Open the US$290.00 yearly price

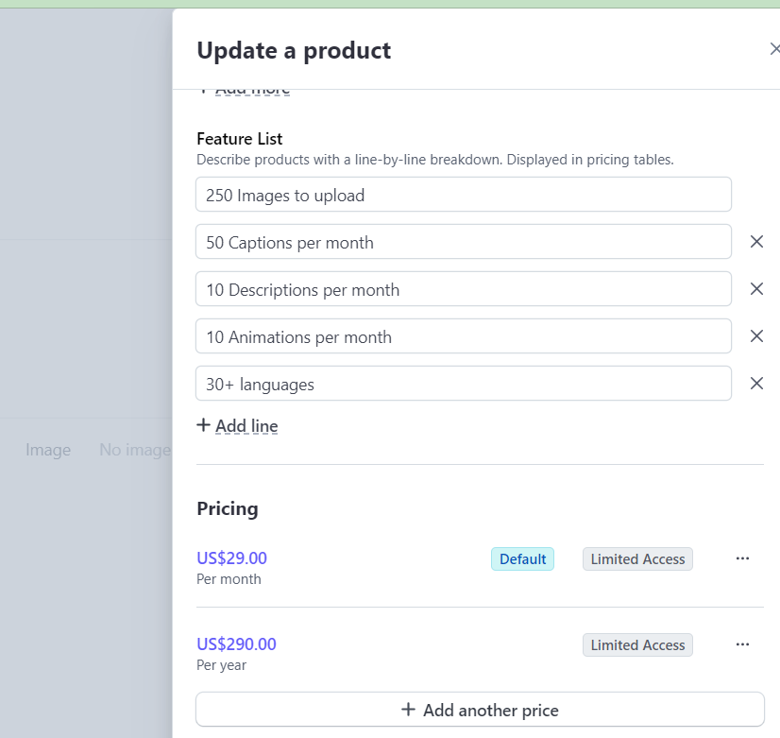(236, 644)
